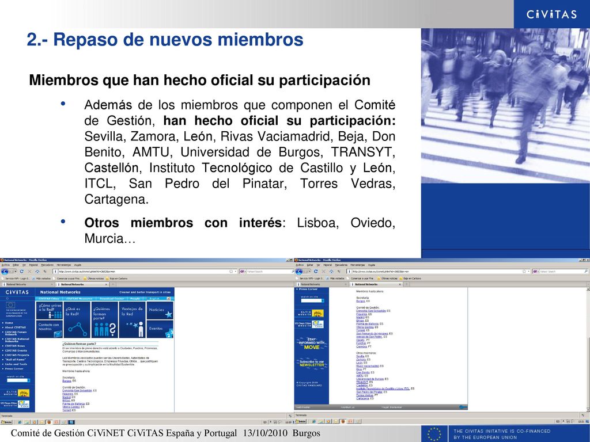The height and width of the screenshot is (442, 590).
Task: Click 'Universidad de Burgos' member link
Action: tap(370, 379)
